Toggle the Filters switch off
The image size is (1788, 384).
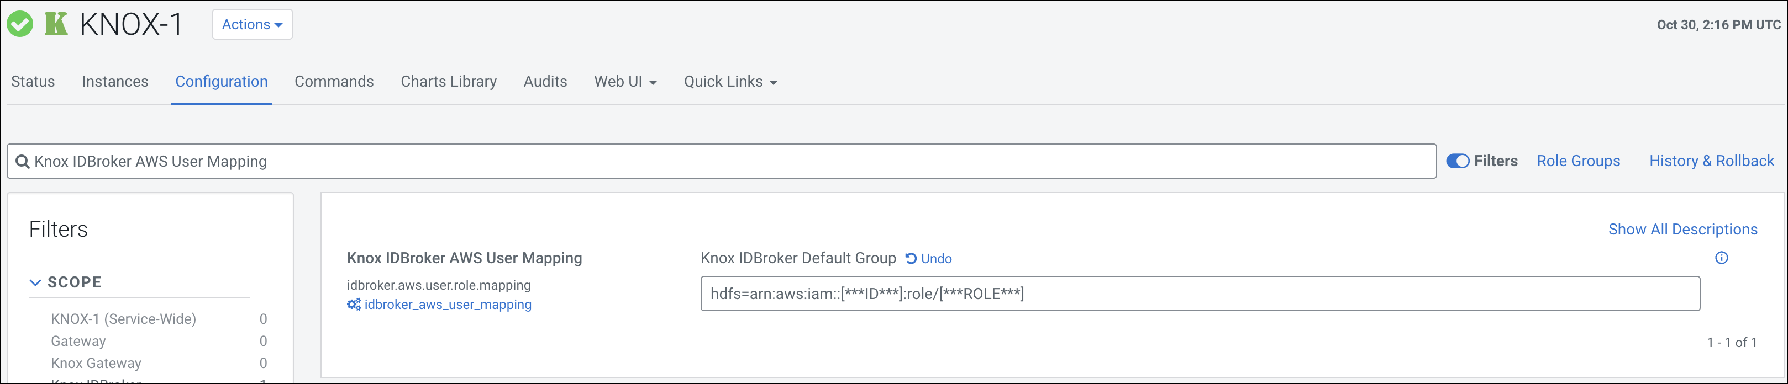tap(1458, 161)
